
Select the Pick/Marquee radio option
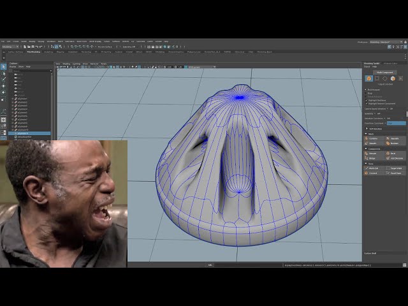click(367, 90)
